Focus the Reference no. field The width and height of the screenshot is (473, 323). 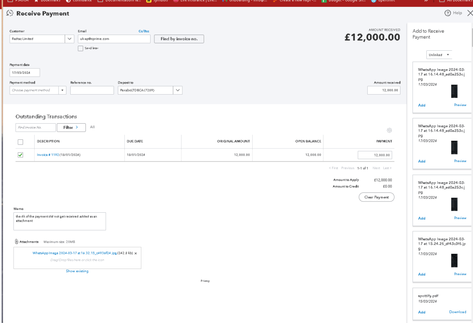click(x=92, y=90)
